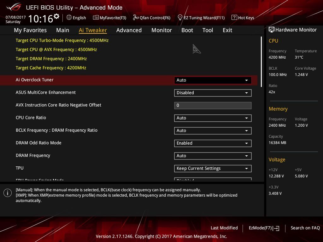Open the clock settings gear icon
The width and height of the screenshot is (323, 242).
[x=56, y=16]
